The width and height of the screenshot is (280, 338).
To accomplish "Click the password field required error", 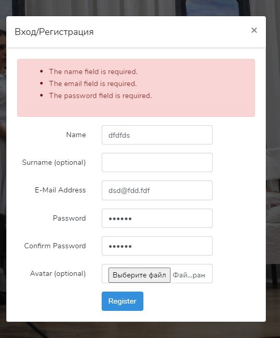I will coord(100,95).
